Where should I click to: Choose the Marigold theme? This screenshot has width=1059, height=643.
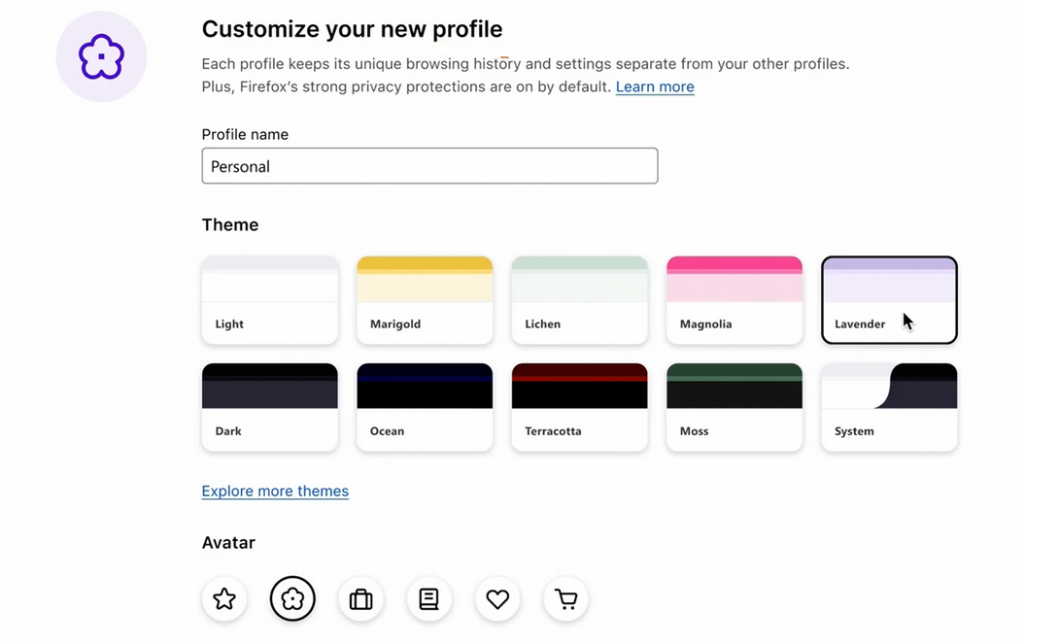[425, 300]
